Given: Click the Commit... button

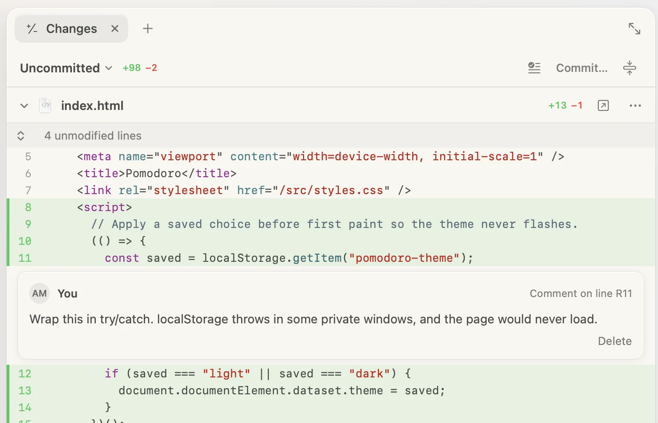Looking at the screenshot, I should click(582, 68).
